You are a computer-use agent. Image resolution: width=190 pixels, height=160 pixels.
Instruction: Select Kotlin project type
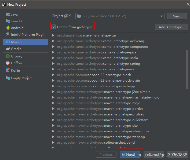click(25, 70)
